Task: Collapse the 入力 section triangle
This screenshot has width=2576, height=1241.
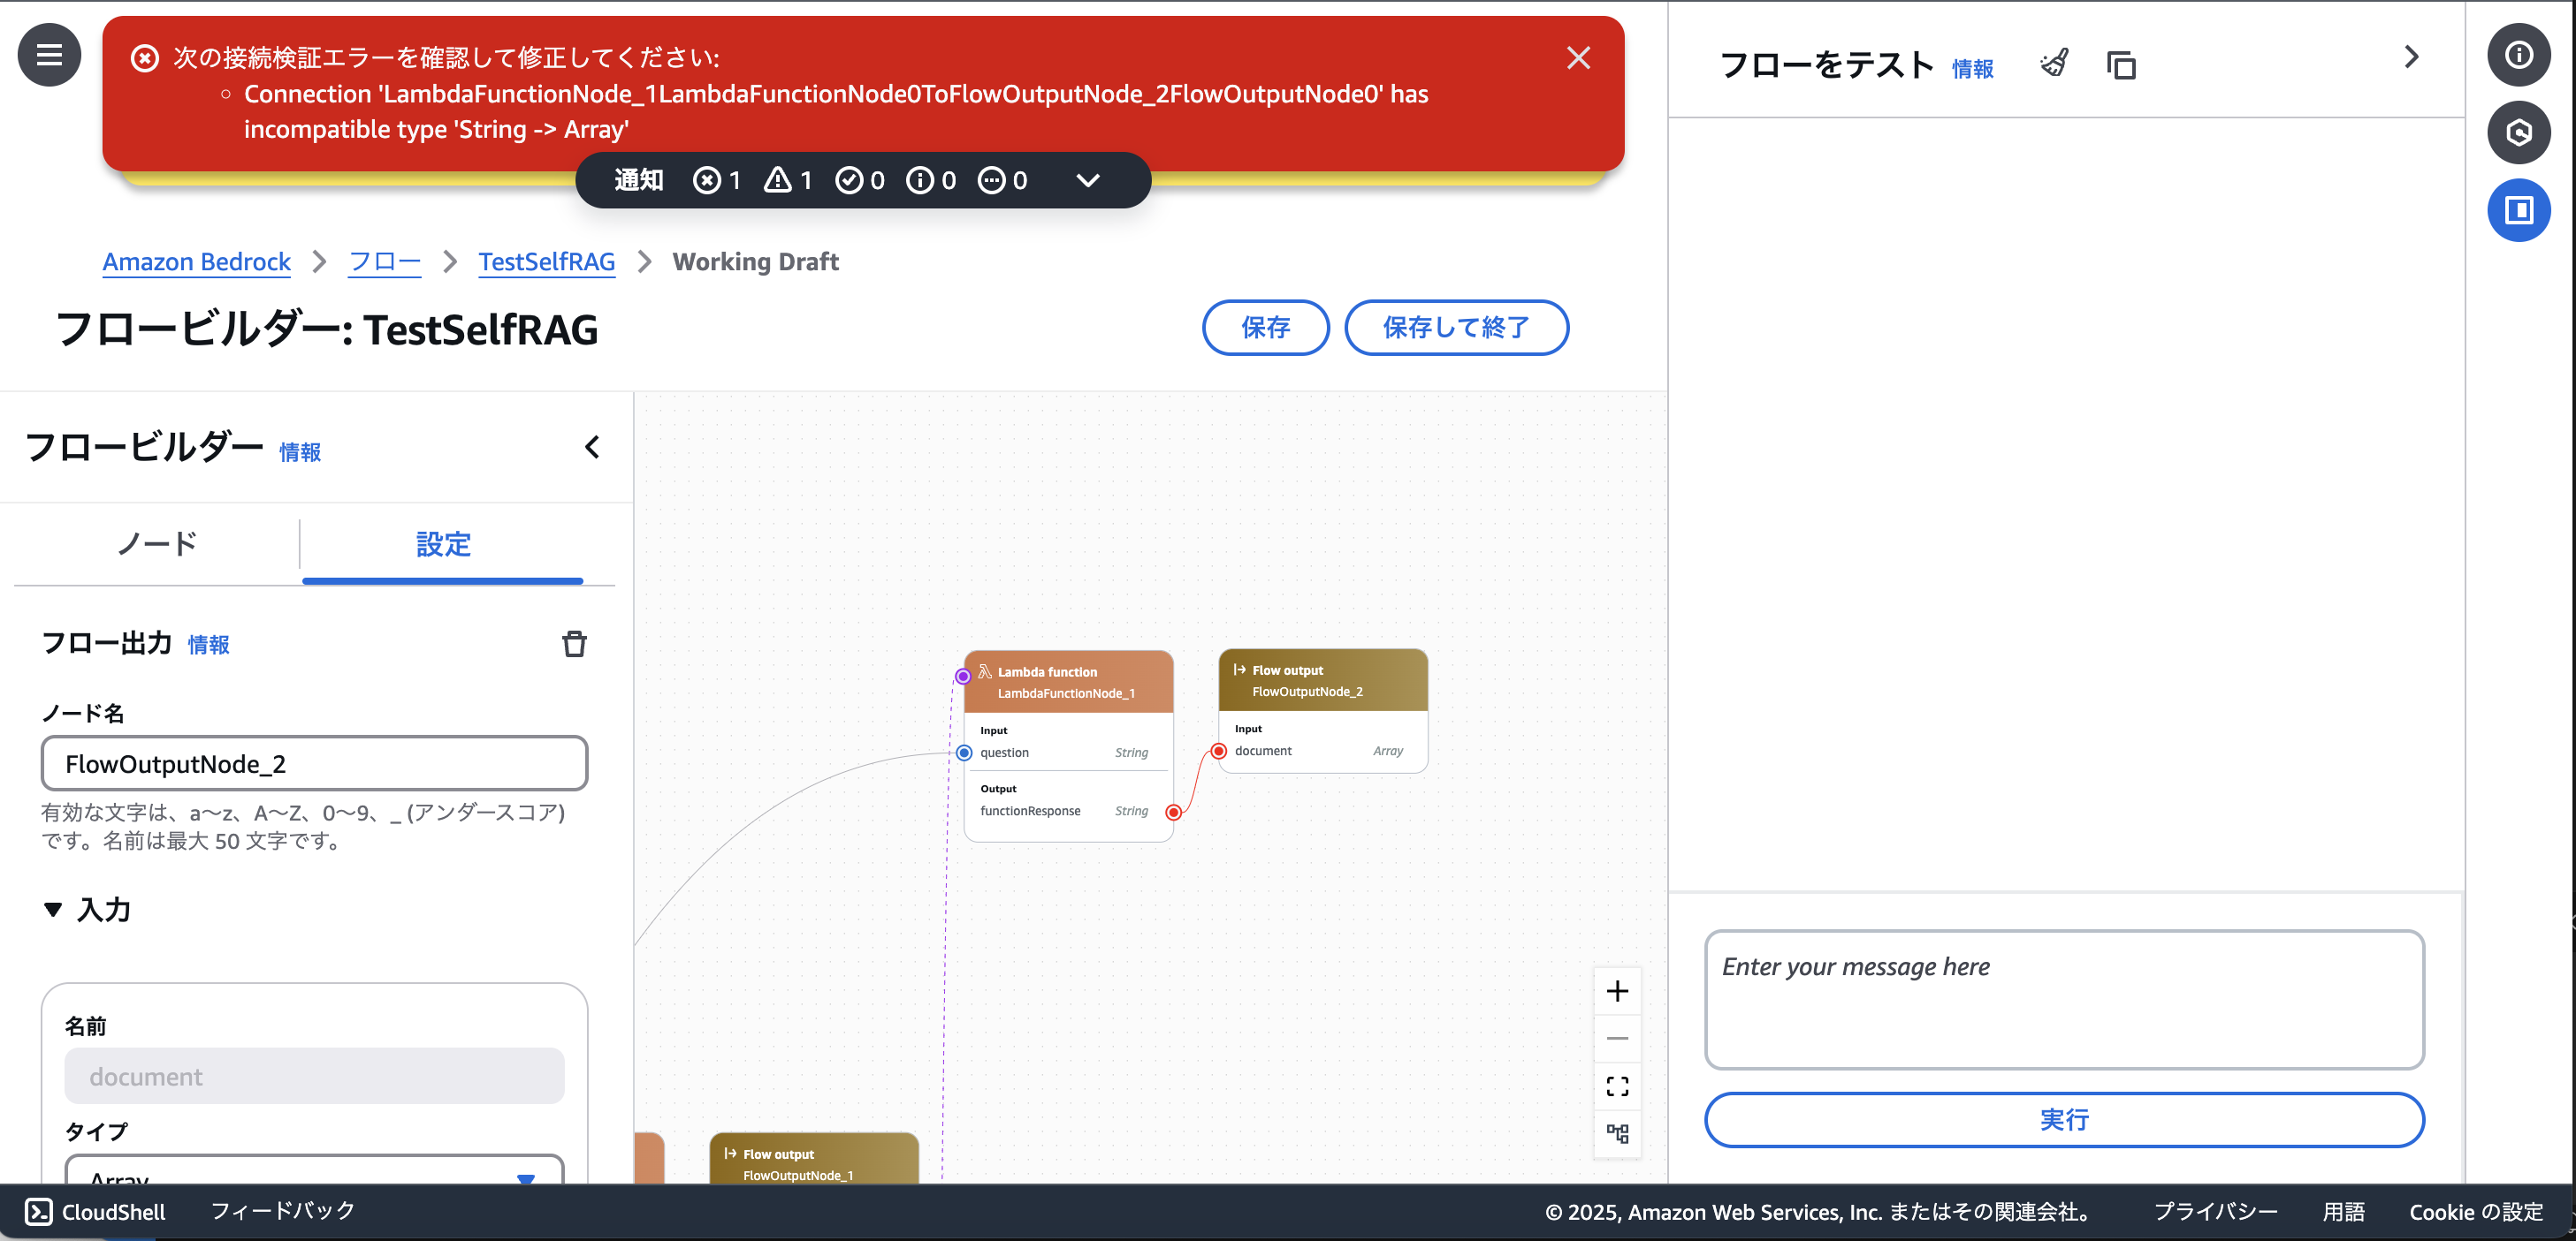Action: (53, 909)
